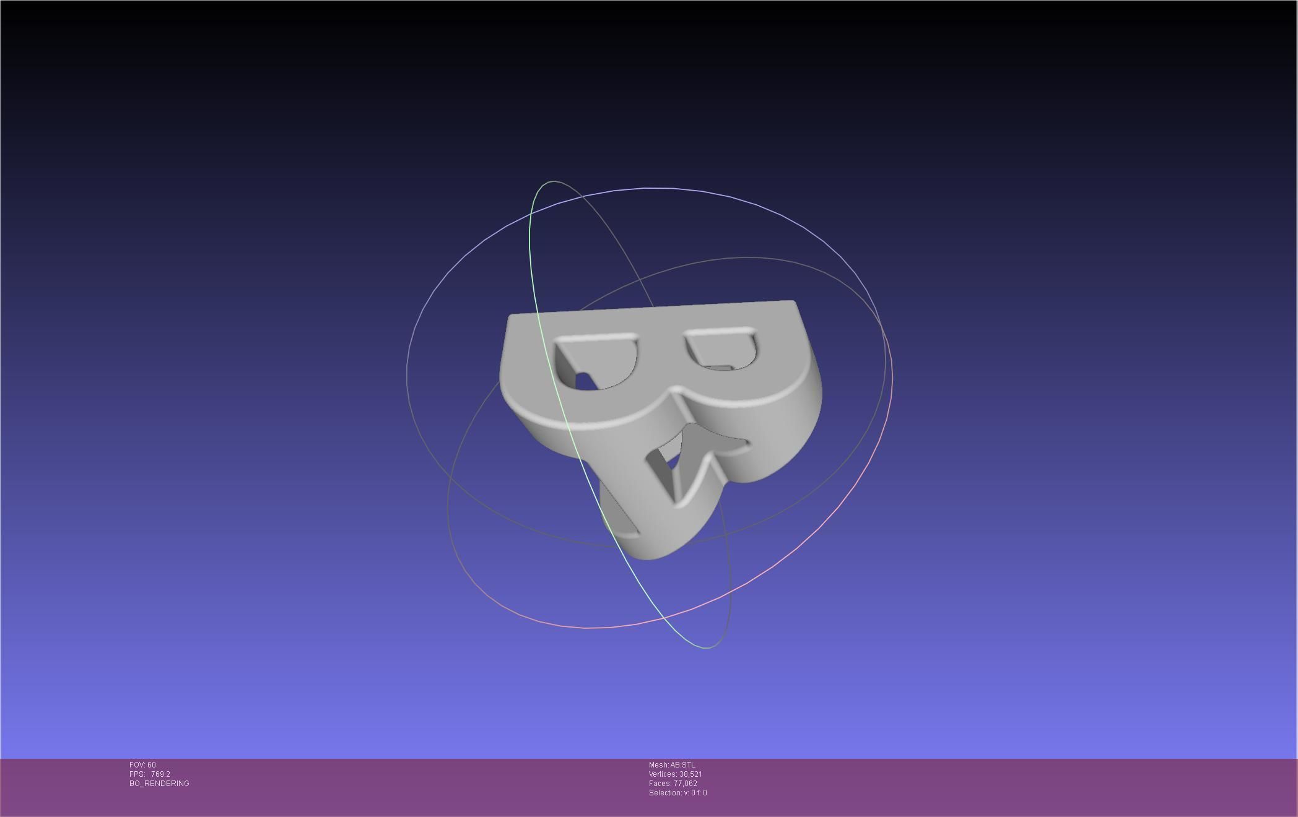The image size is (1298, 817).
Task: Click the FOV: 60 readout
Action: (142, 765)
